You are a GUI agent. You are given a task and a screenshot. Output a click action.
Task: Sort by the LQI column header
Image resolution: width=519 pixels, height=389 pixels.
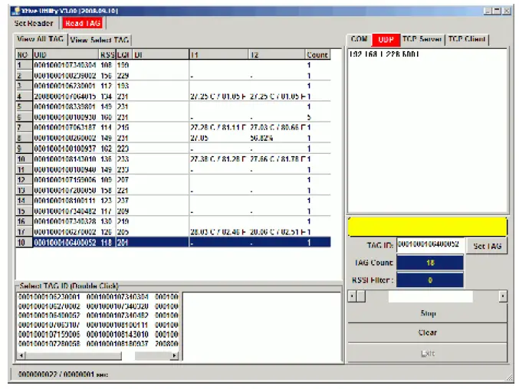tap(124, 54)
